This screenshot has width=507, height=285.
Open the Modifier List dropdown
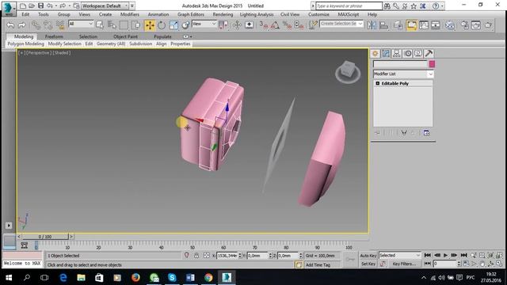point(403,74)
